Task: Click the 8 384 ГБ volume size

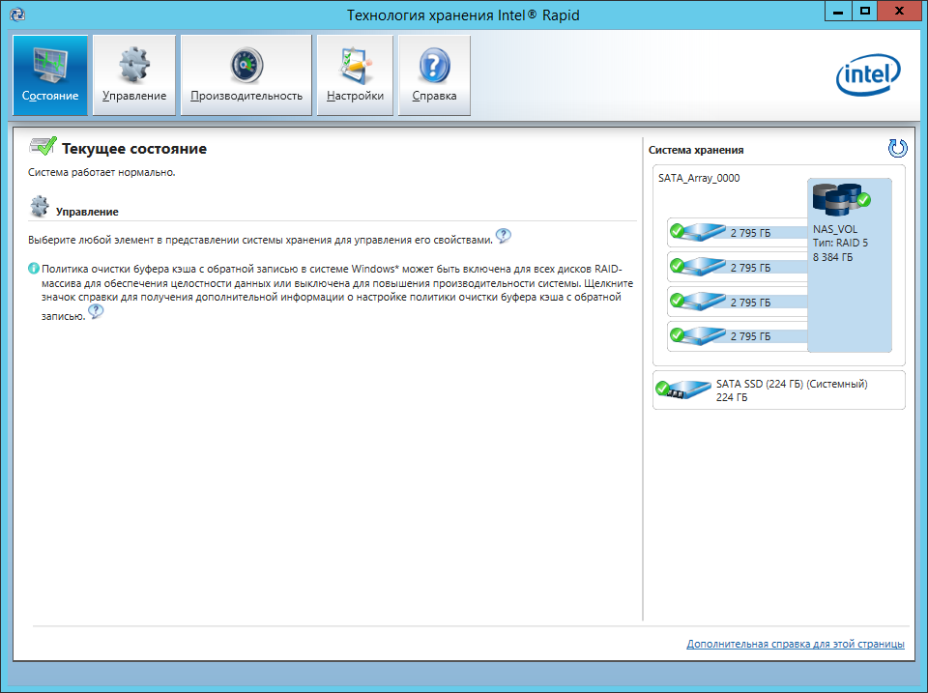Action: pyautogui.click(x=832, y=257)
